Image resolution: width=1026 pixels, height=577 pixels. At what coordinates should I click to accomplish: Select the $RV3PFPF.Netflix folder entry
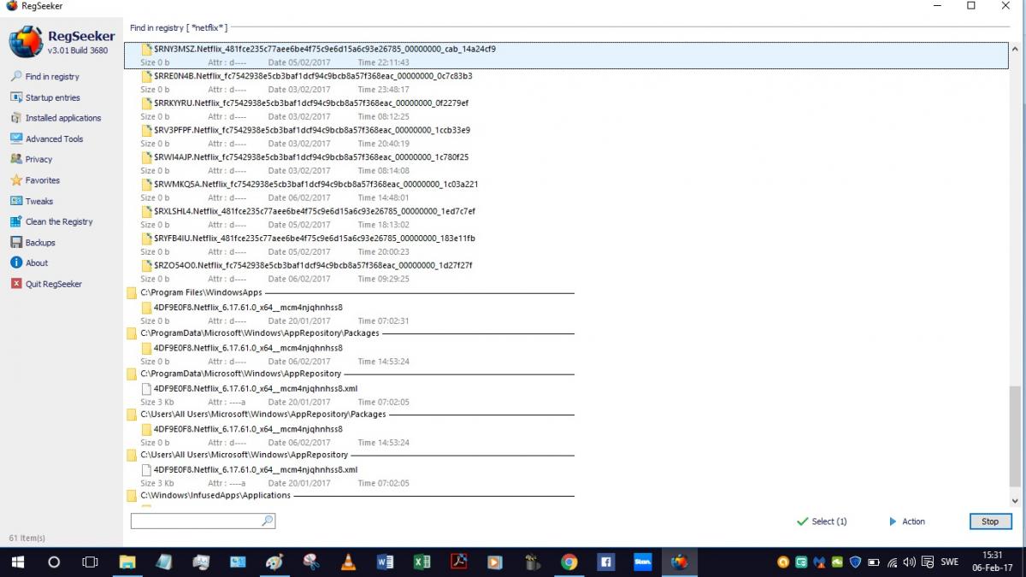(567, 137)
